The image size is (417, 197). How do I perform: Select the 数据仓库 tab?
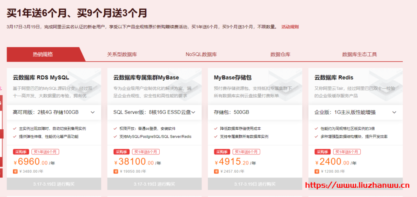pyautogui.click(x=280, y=54)
